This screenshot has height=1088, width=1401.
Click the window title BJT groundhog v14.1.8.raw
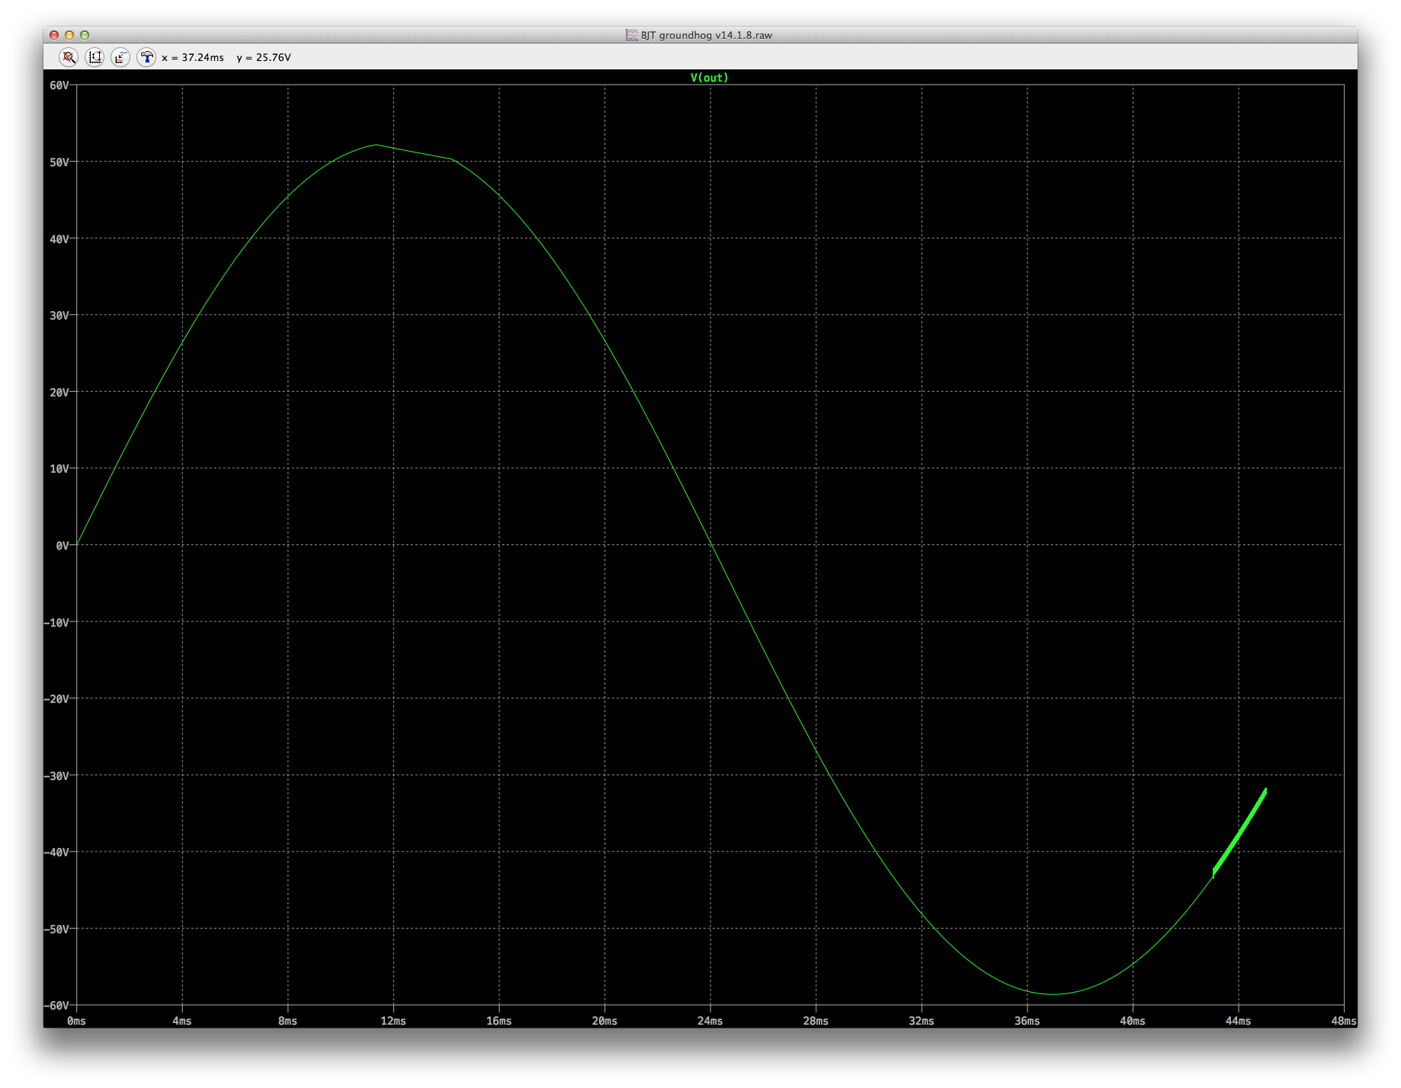tap(706, 35)
